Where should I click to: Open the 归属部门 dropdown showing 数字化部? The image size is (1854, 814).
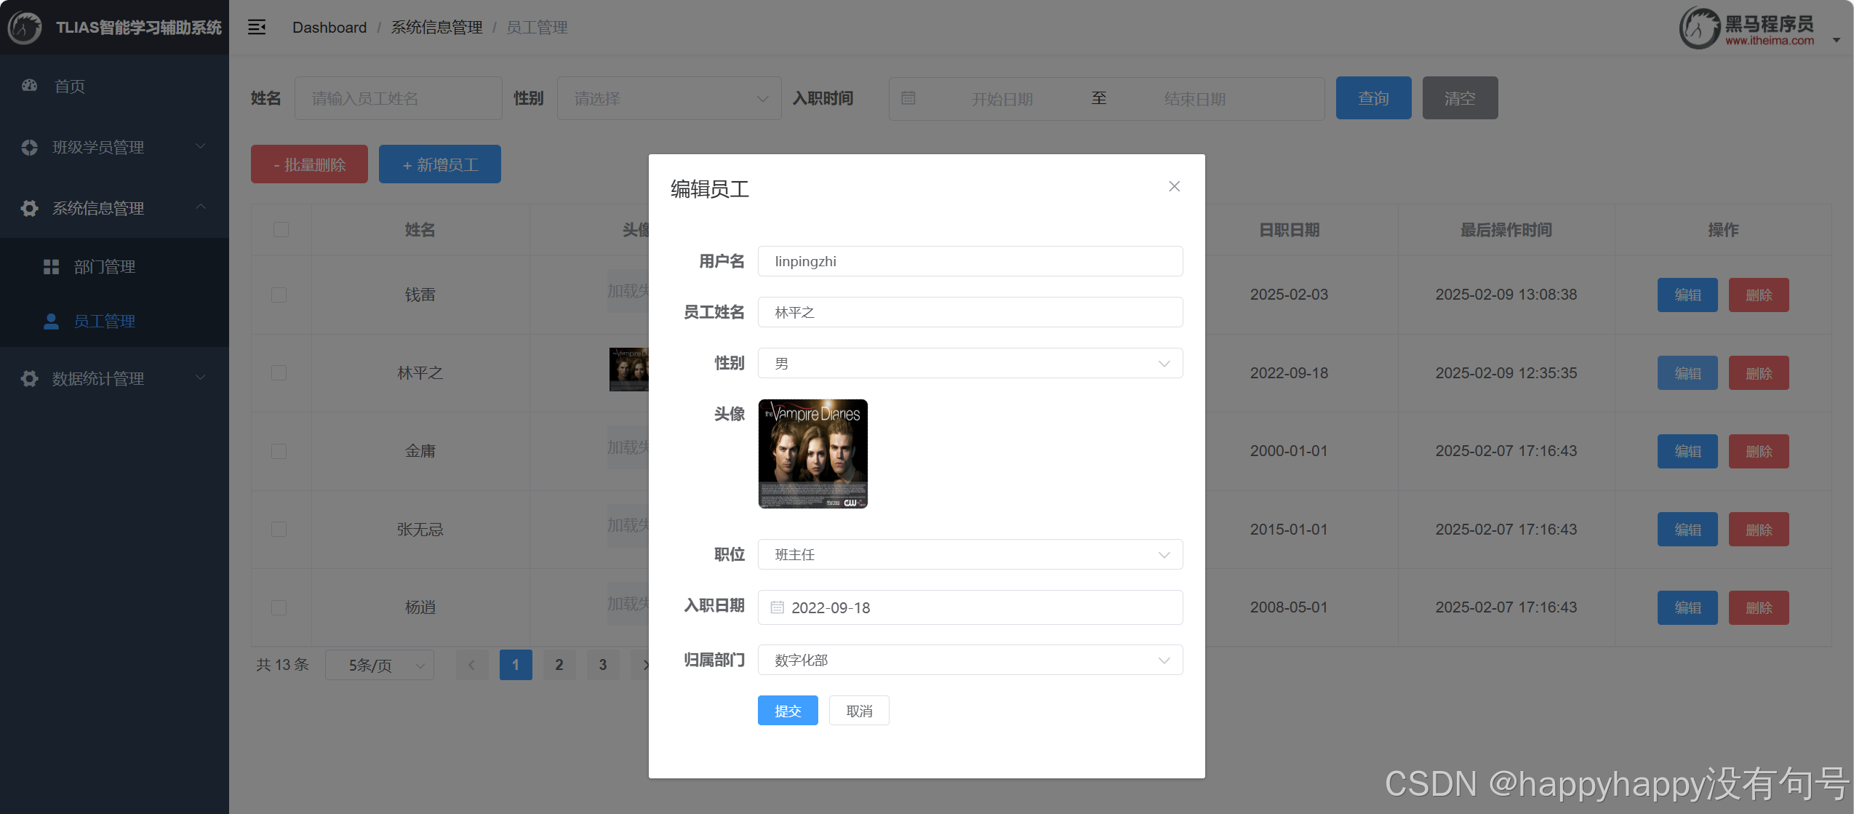coord(970,660)
